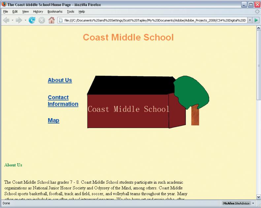Screen dimensions: 261x208
Task: Click the scrollbar up arrow
Action: click(258, 28)
